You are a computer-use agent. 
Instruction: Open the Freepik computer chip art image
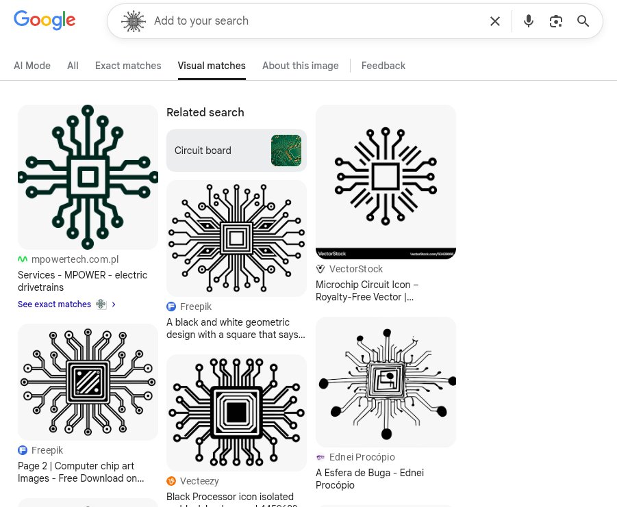click(x=88, y=382)
